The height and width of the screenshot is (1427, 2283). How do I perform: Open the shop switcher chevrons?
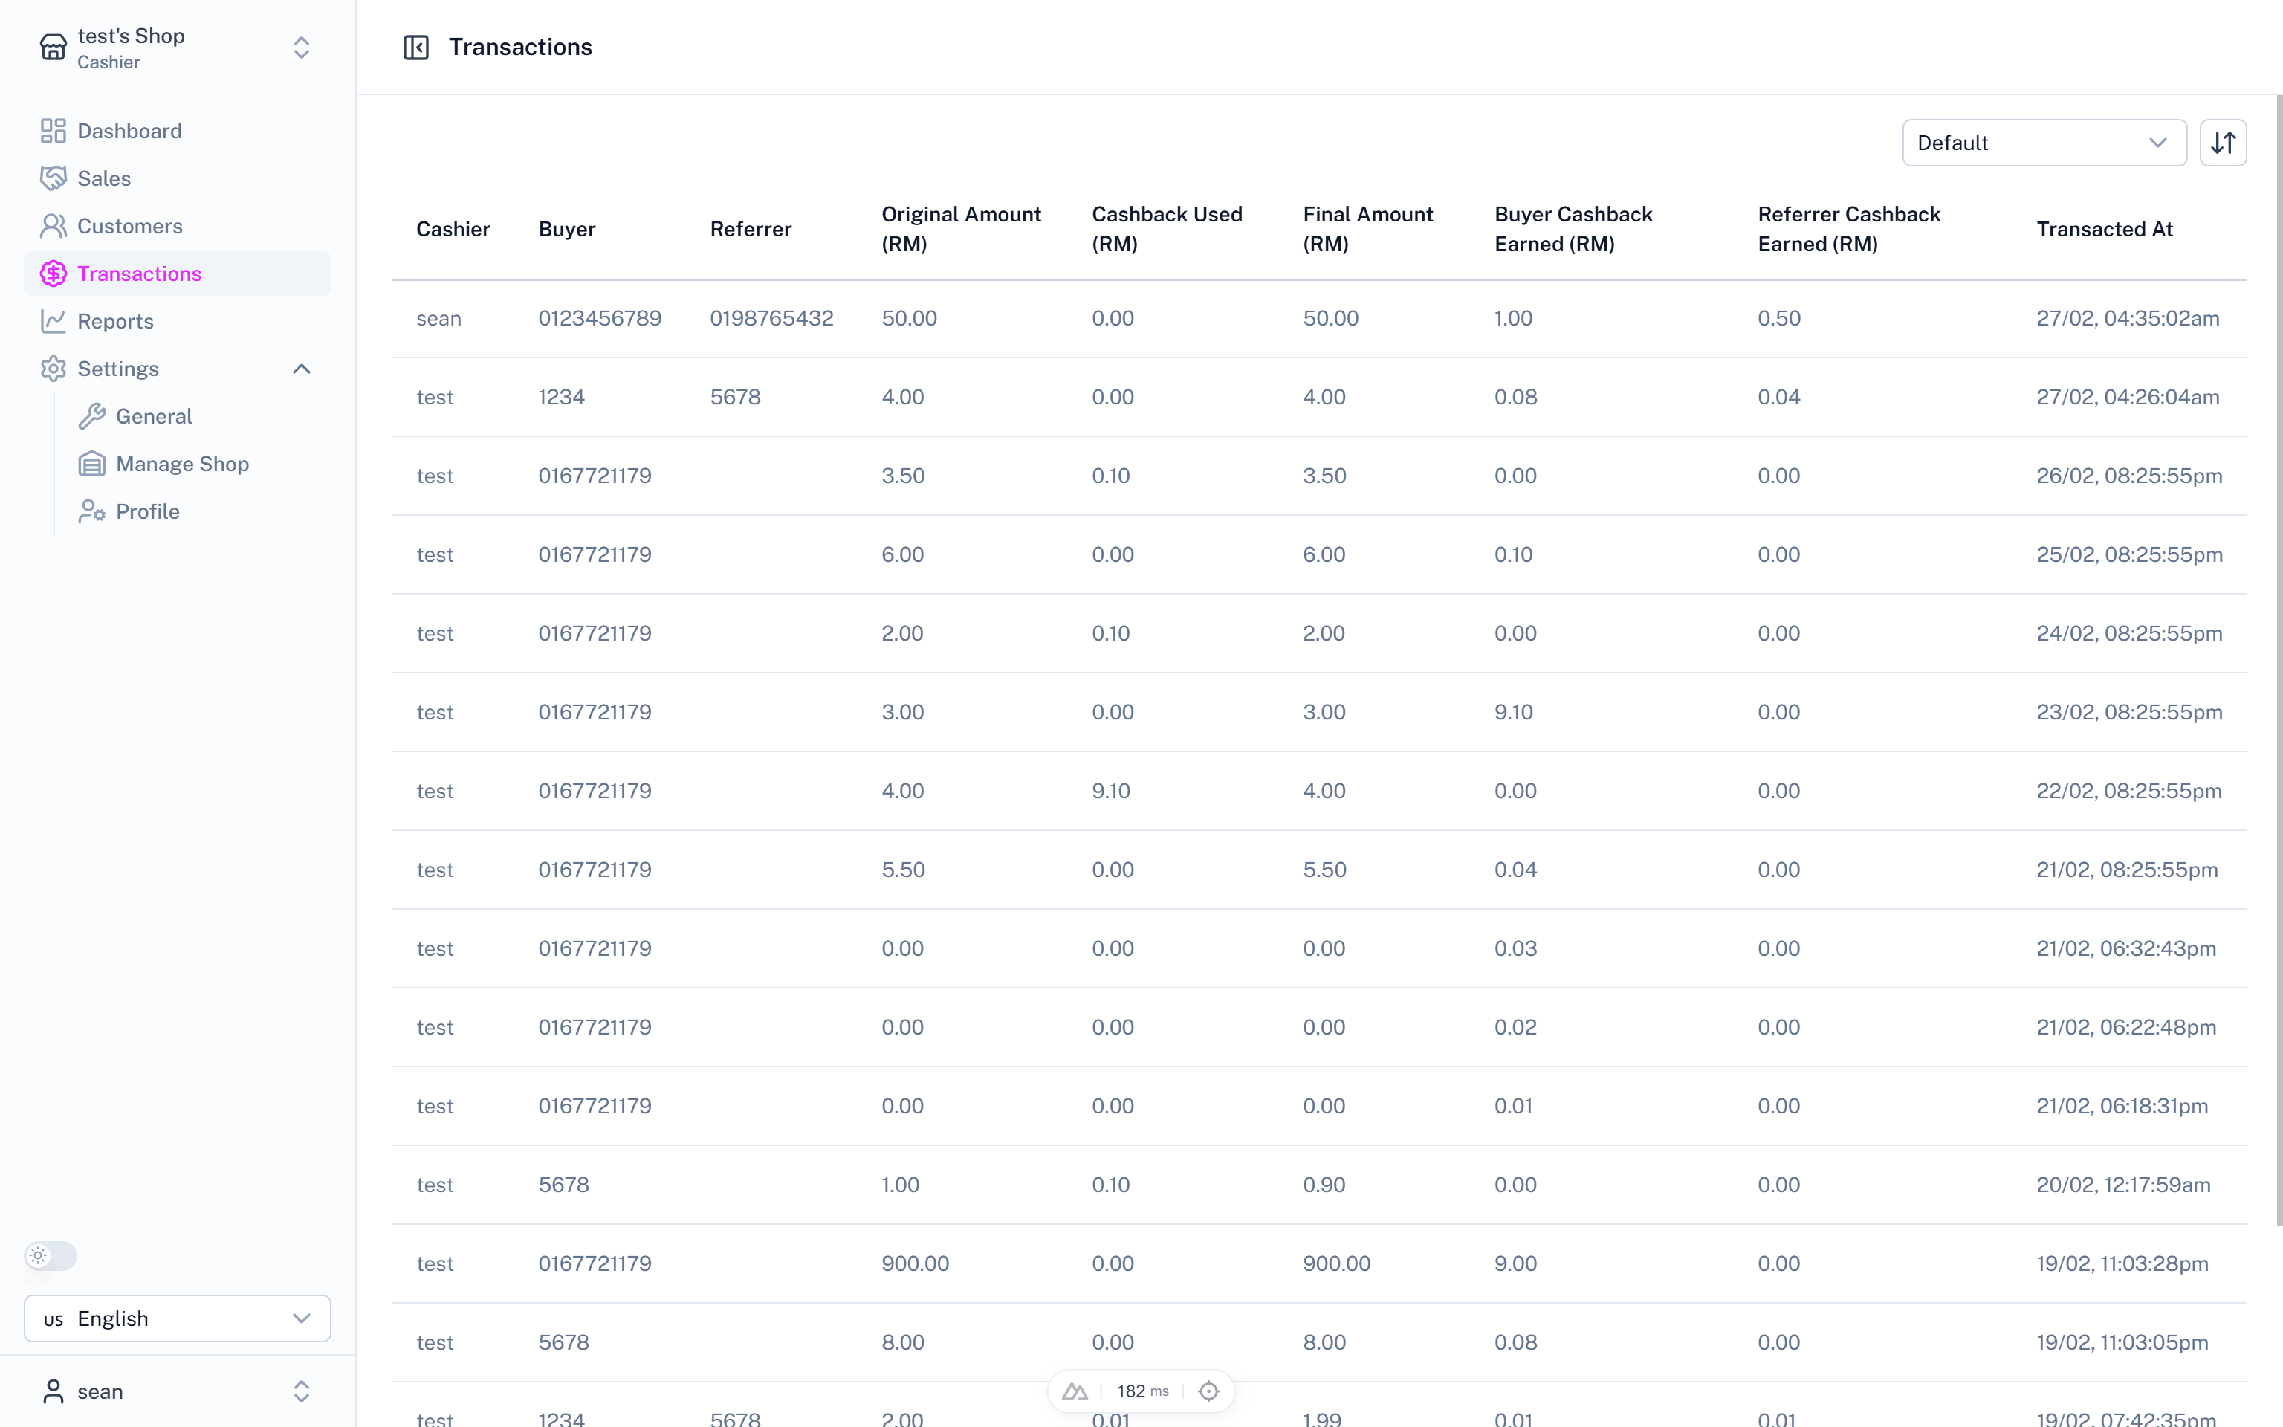[x=302, y=47]
